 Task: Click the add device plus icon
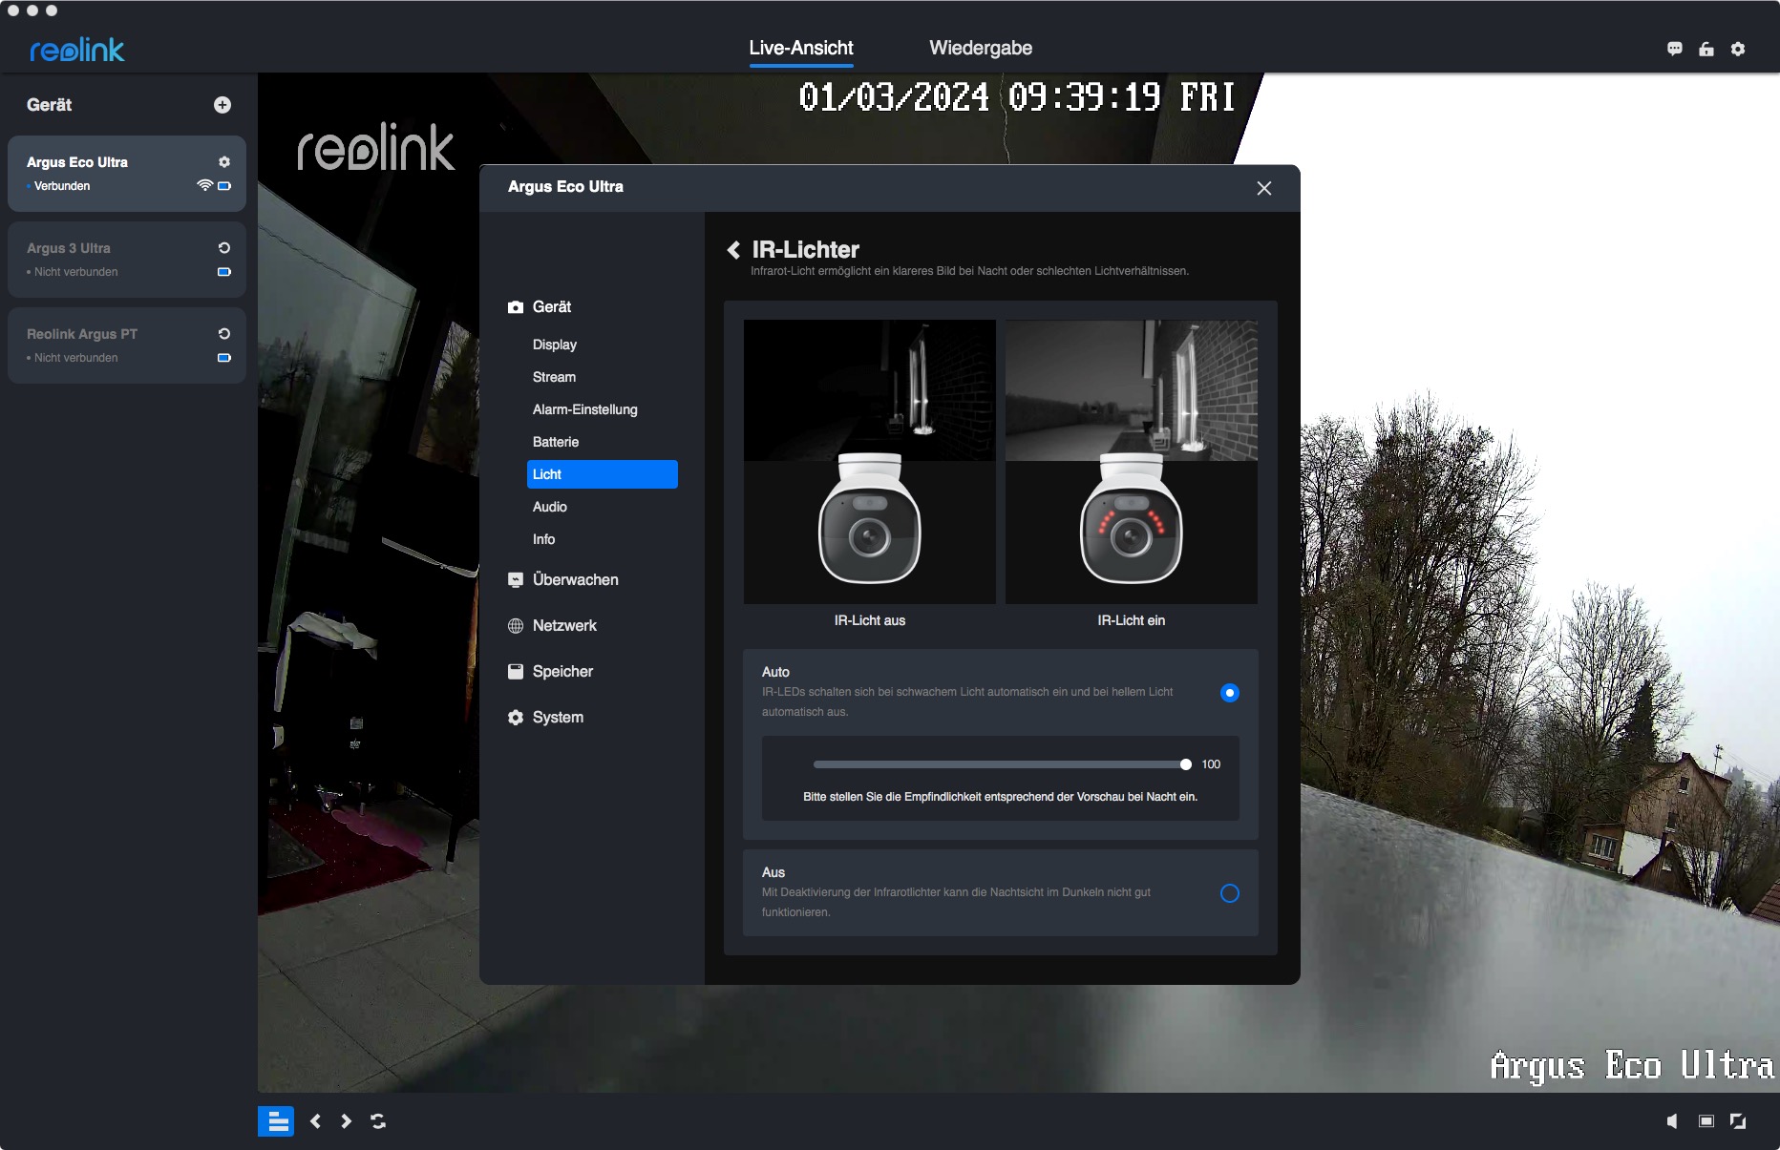[222, 105]
